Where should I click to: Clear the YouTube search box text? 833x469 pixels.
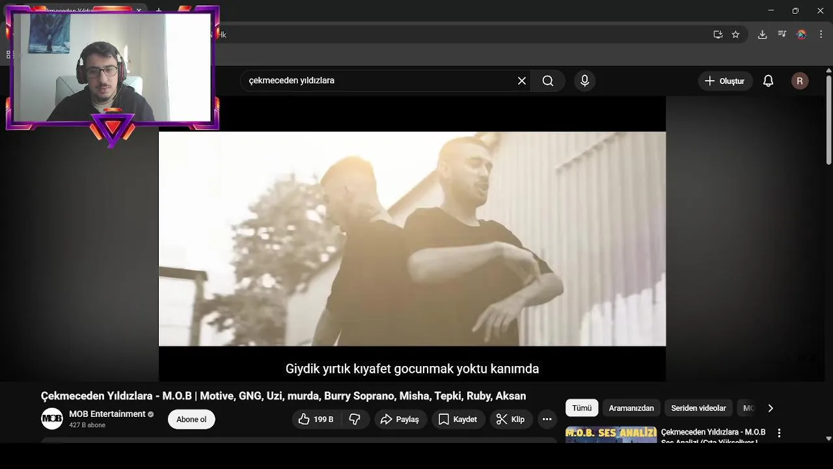tap(522, 81)
